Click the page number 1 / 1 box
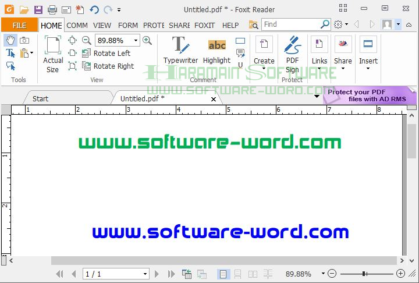419x283 pixels. 116,274
